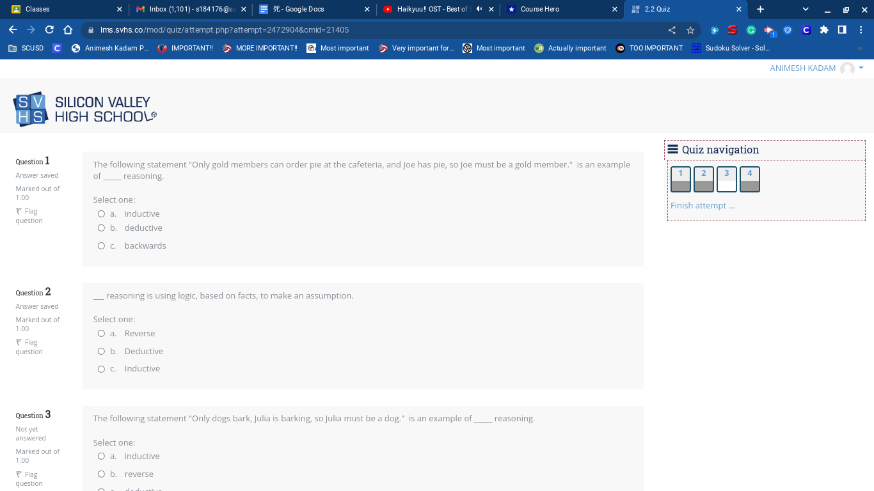Screen dimensions: 874x491
Task: Reload the quiz page
Action: pos(49,30)
